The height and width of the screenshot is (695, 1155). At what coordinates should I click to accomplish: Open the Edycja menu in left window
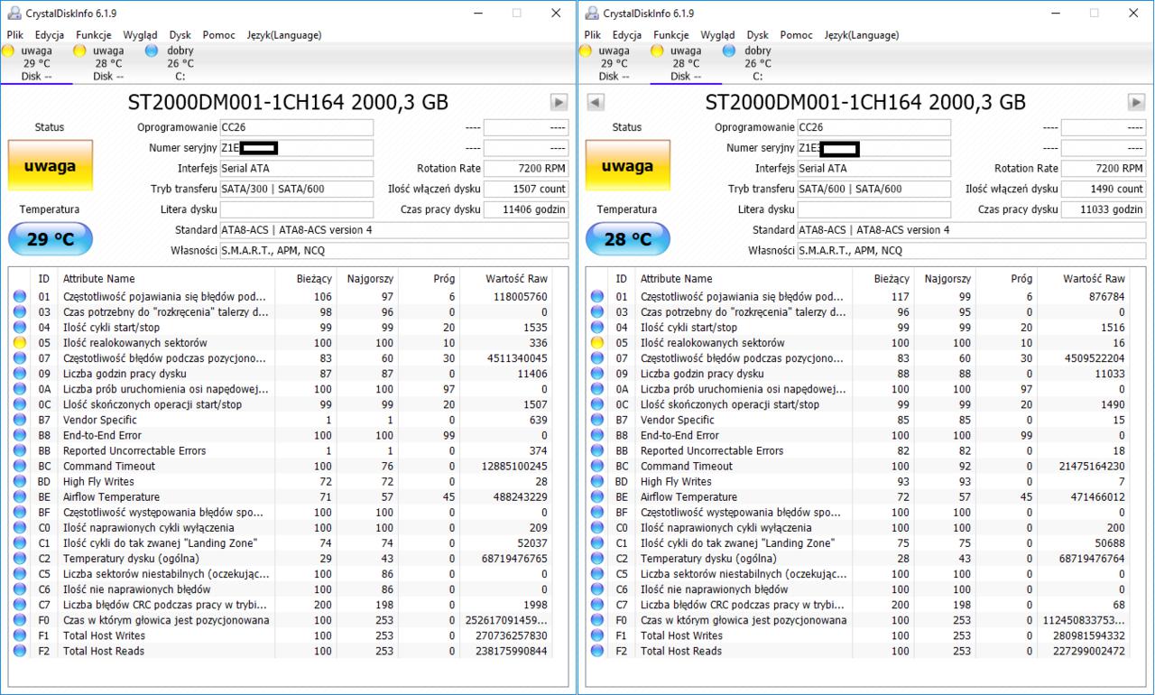pos(50,35)
